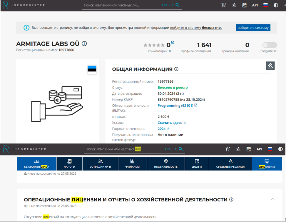Switch to the ФИНАНСЫ tab
Screen dimensions: 286x222
pos(133,163)
